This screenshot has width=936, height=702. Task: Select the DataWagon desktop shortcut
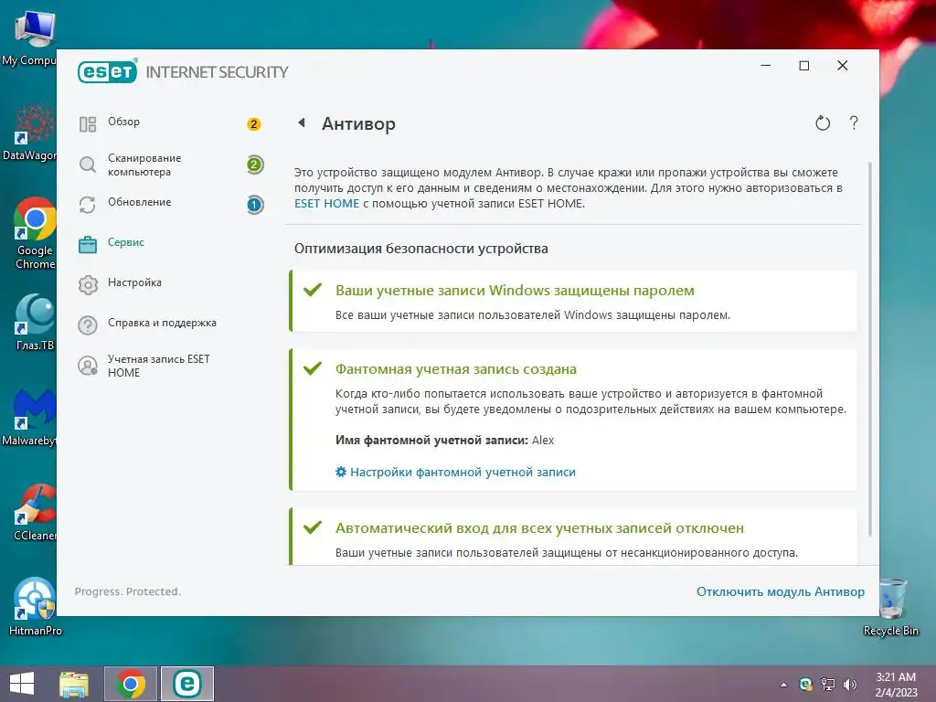28,133
